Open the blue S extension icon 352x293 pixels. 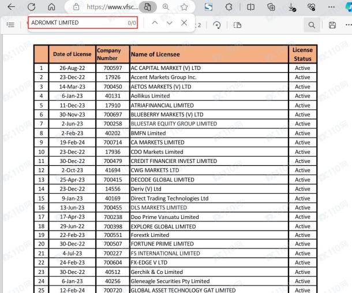tap(208, 7)
